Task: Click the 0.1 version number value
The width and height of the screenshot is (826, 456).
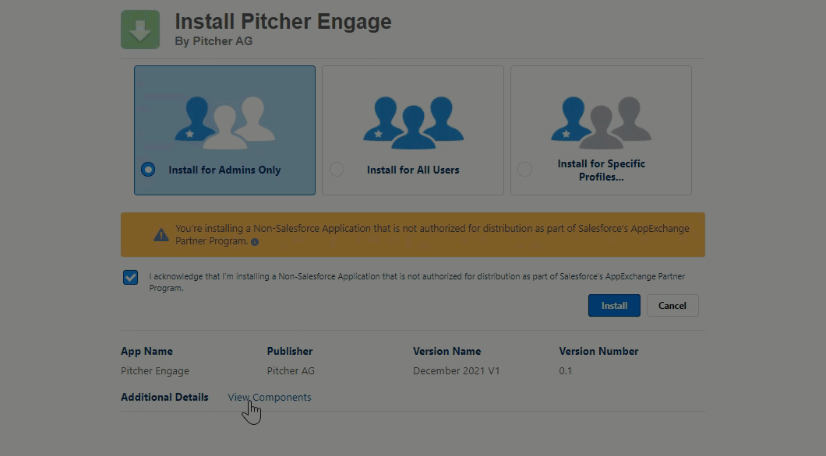Action: [x=566, y=371]
